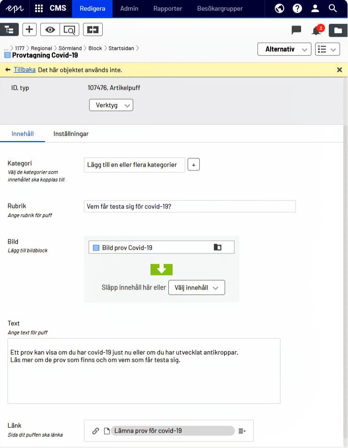
Task: Click the plus icon to create content
Action: (30, 30)
